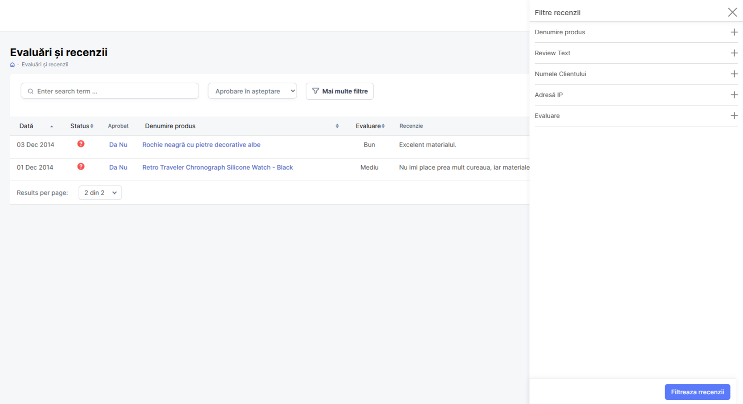Reject Retro Traveler review with Nu
The image size is (743, 404).
coord(123,167)
